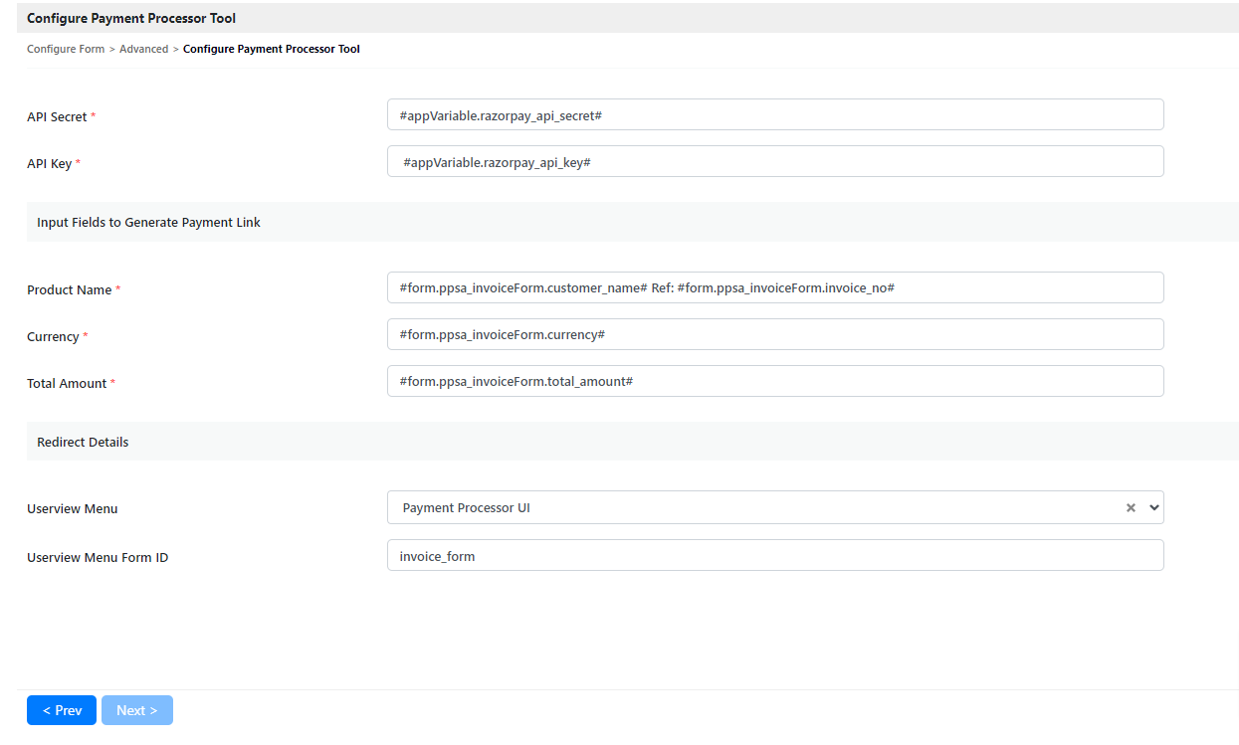The width and height of the screenshot is (1239, 745).
Task: Focus the Currency text field
Action: pyautogui.click(x=774, y=334)
